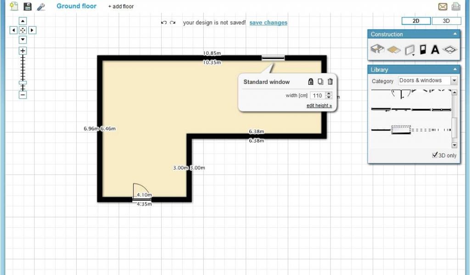The height and width of the screenshot is (275, 470).
Task: Open settings with the wrench icon
Action: [x=41, y=7]
